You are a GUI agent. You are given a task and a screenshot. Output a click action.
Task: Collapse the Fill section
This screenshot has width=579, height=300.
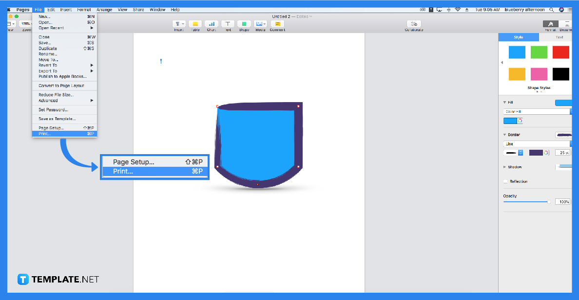[x=504, y=102]
